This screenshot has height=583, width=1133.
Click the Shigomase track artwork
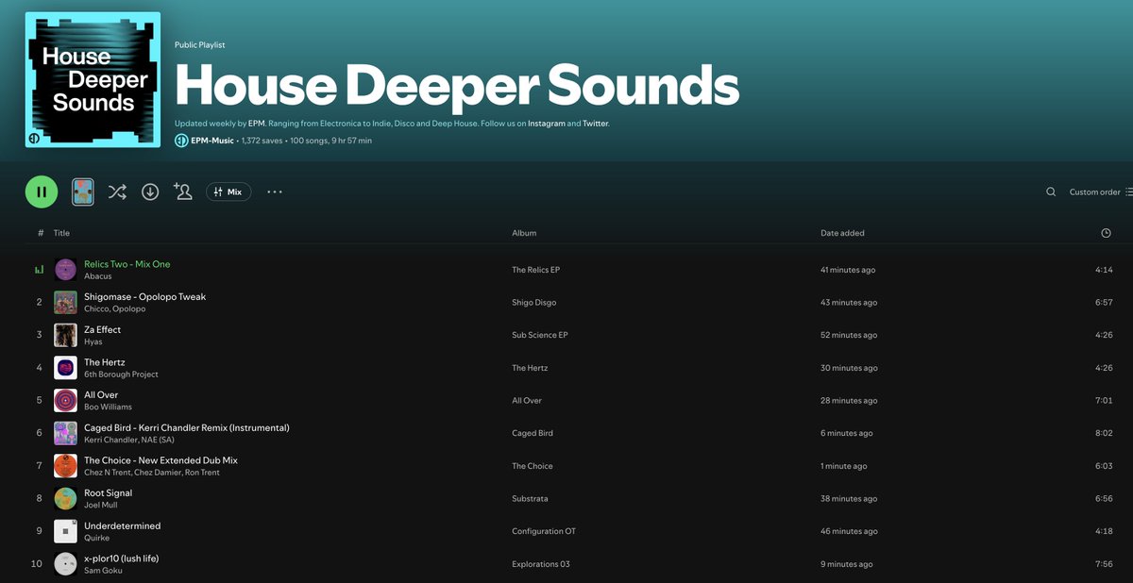coord(65,302)
